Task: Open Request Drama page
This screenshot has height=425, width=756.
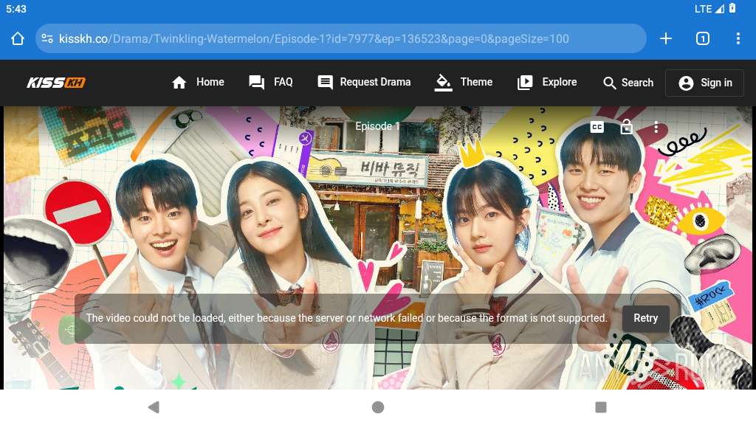Action: pyautogui.click(x=364, y=83)
